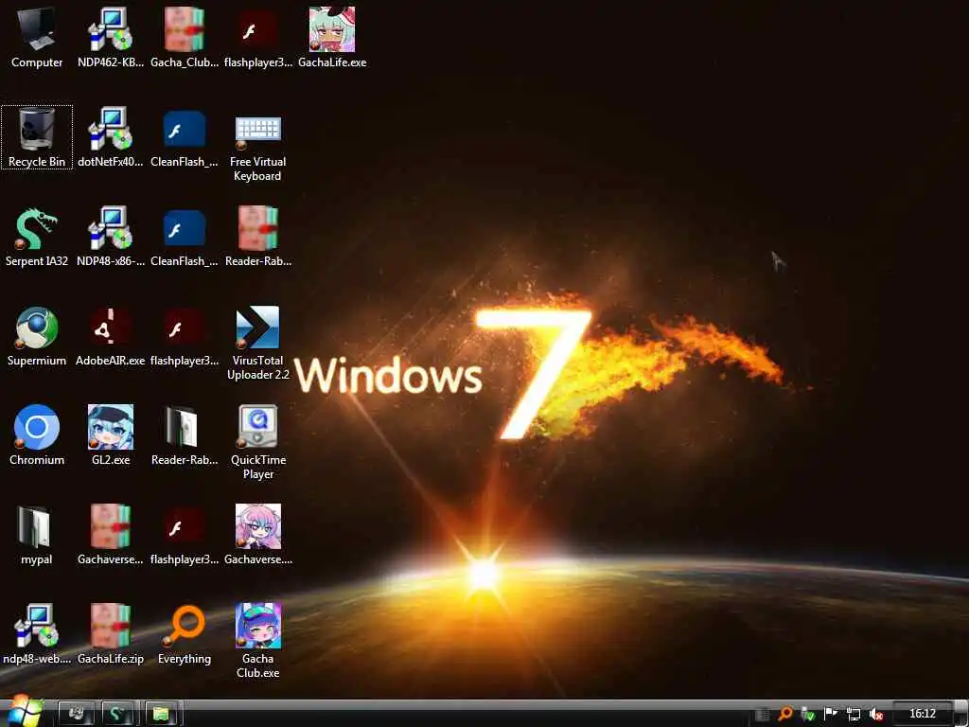Open the clock showing 16:12
The width and height of the screenshot is (969, 727).
point(923,714)
